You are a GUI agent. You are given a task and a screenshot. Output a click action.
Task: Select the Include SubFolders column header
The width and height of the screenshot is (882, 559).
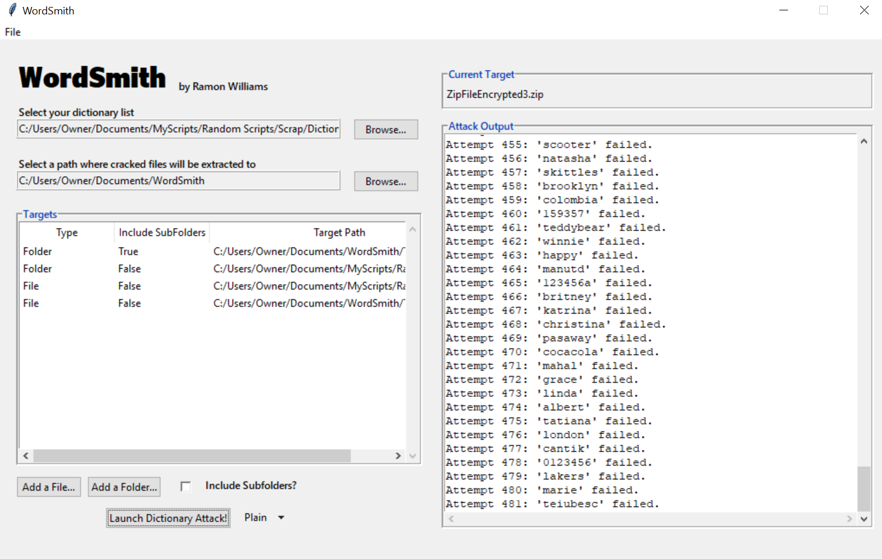[162, 233]
